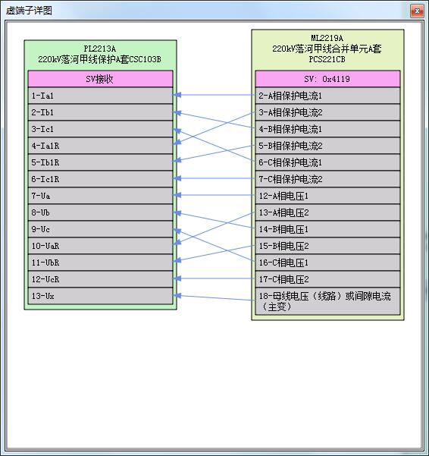Click the ML2219A merging unit title block
The width and height of the screenshot is (429, 456).
[x=327, y=49]
